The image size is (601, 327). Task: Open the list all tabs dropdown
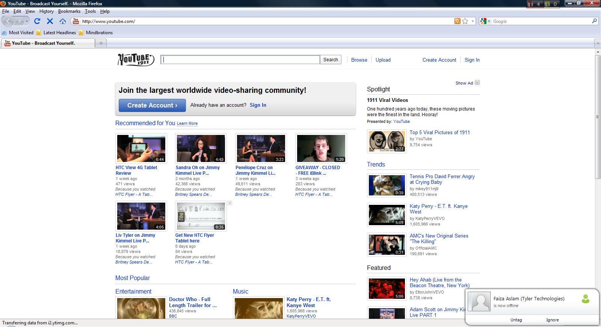(598, 43)
